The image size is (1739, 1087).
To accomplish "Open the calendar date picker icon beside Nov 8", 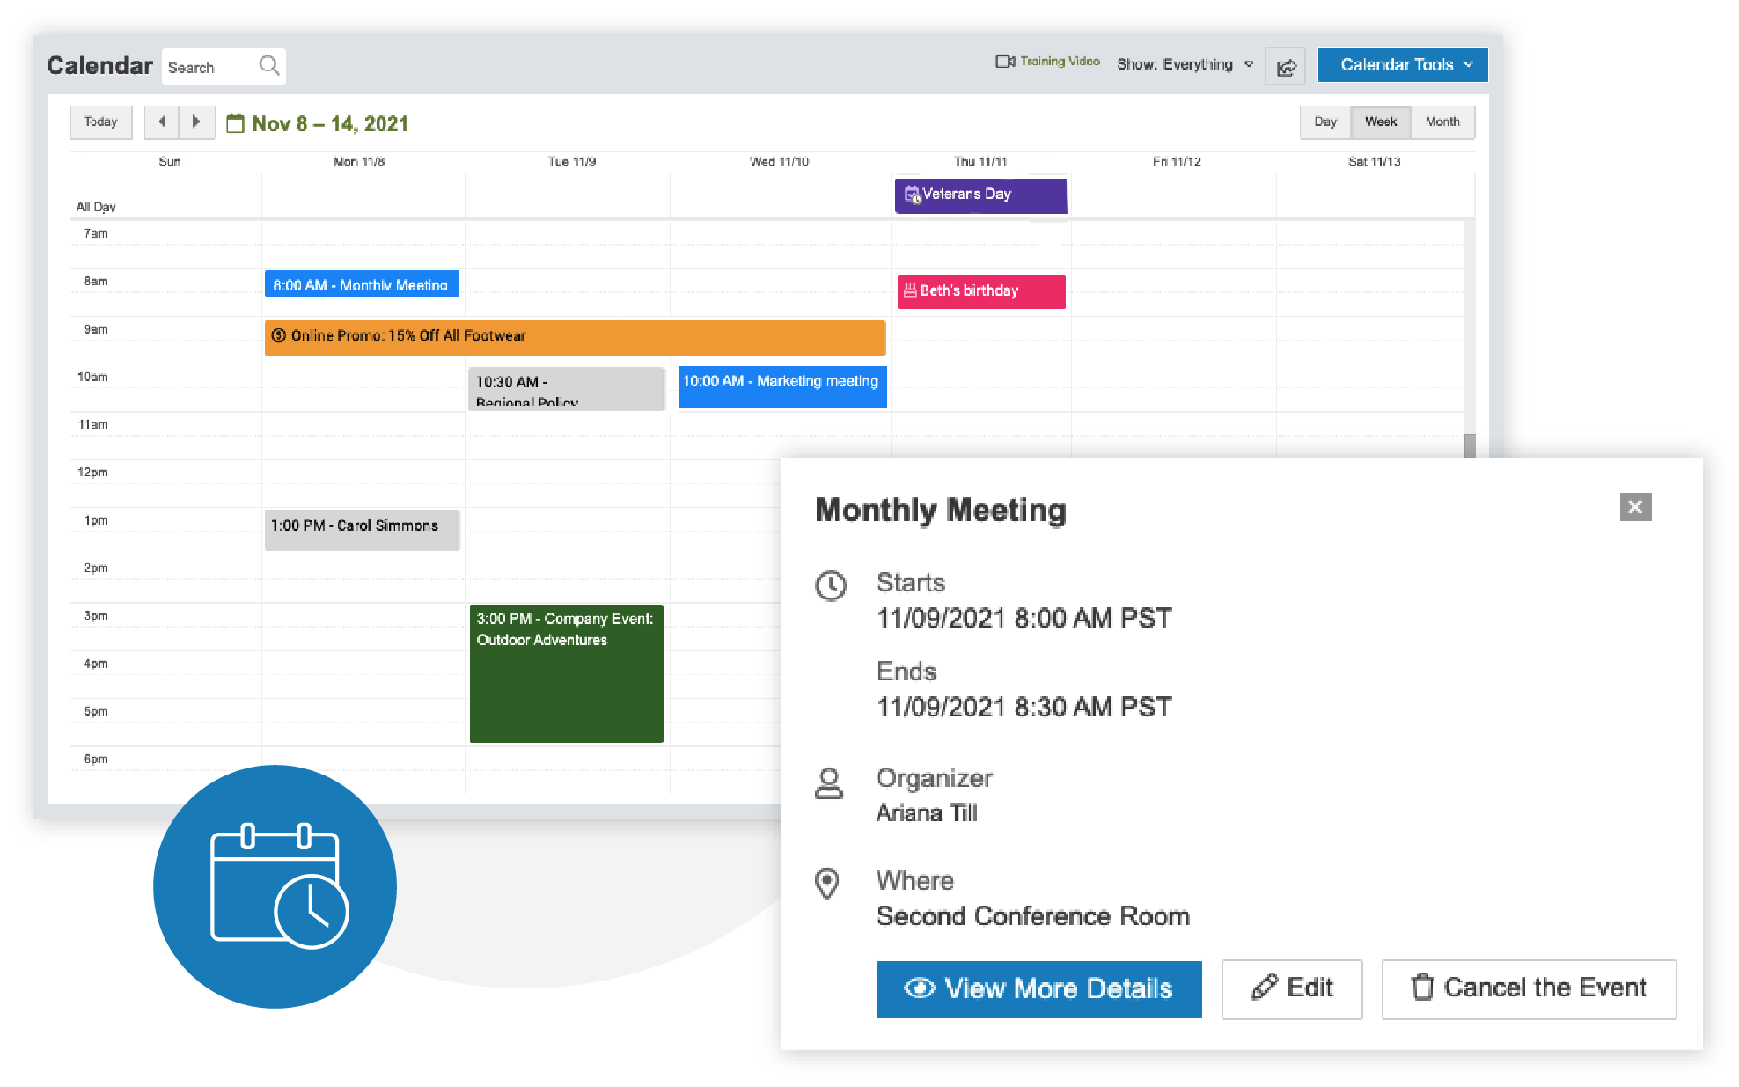I will (x=234, y=123).
